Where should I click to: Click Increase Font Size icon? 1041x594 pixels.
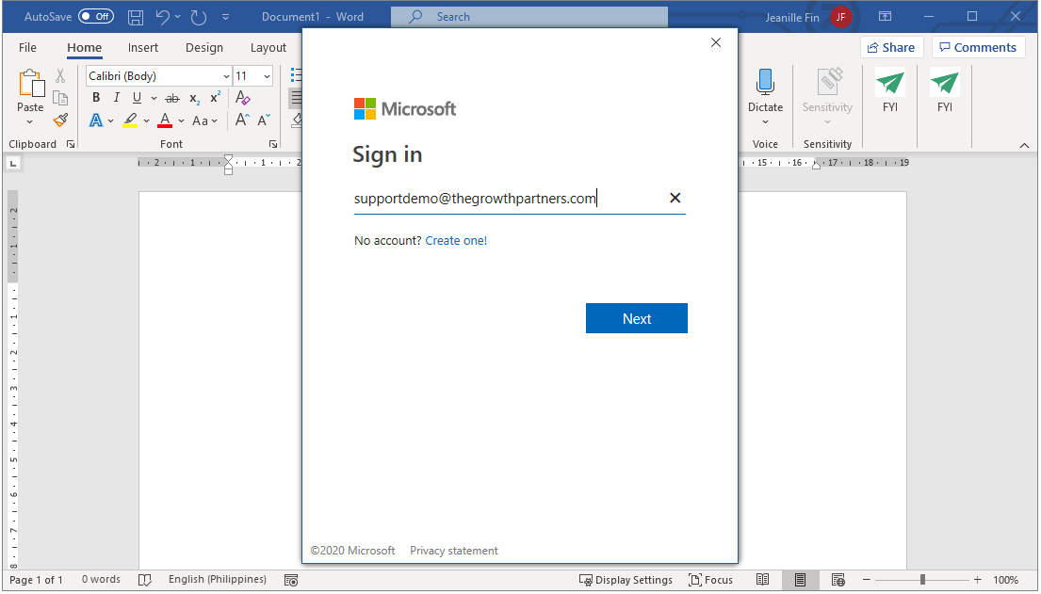(242, 120)
